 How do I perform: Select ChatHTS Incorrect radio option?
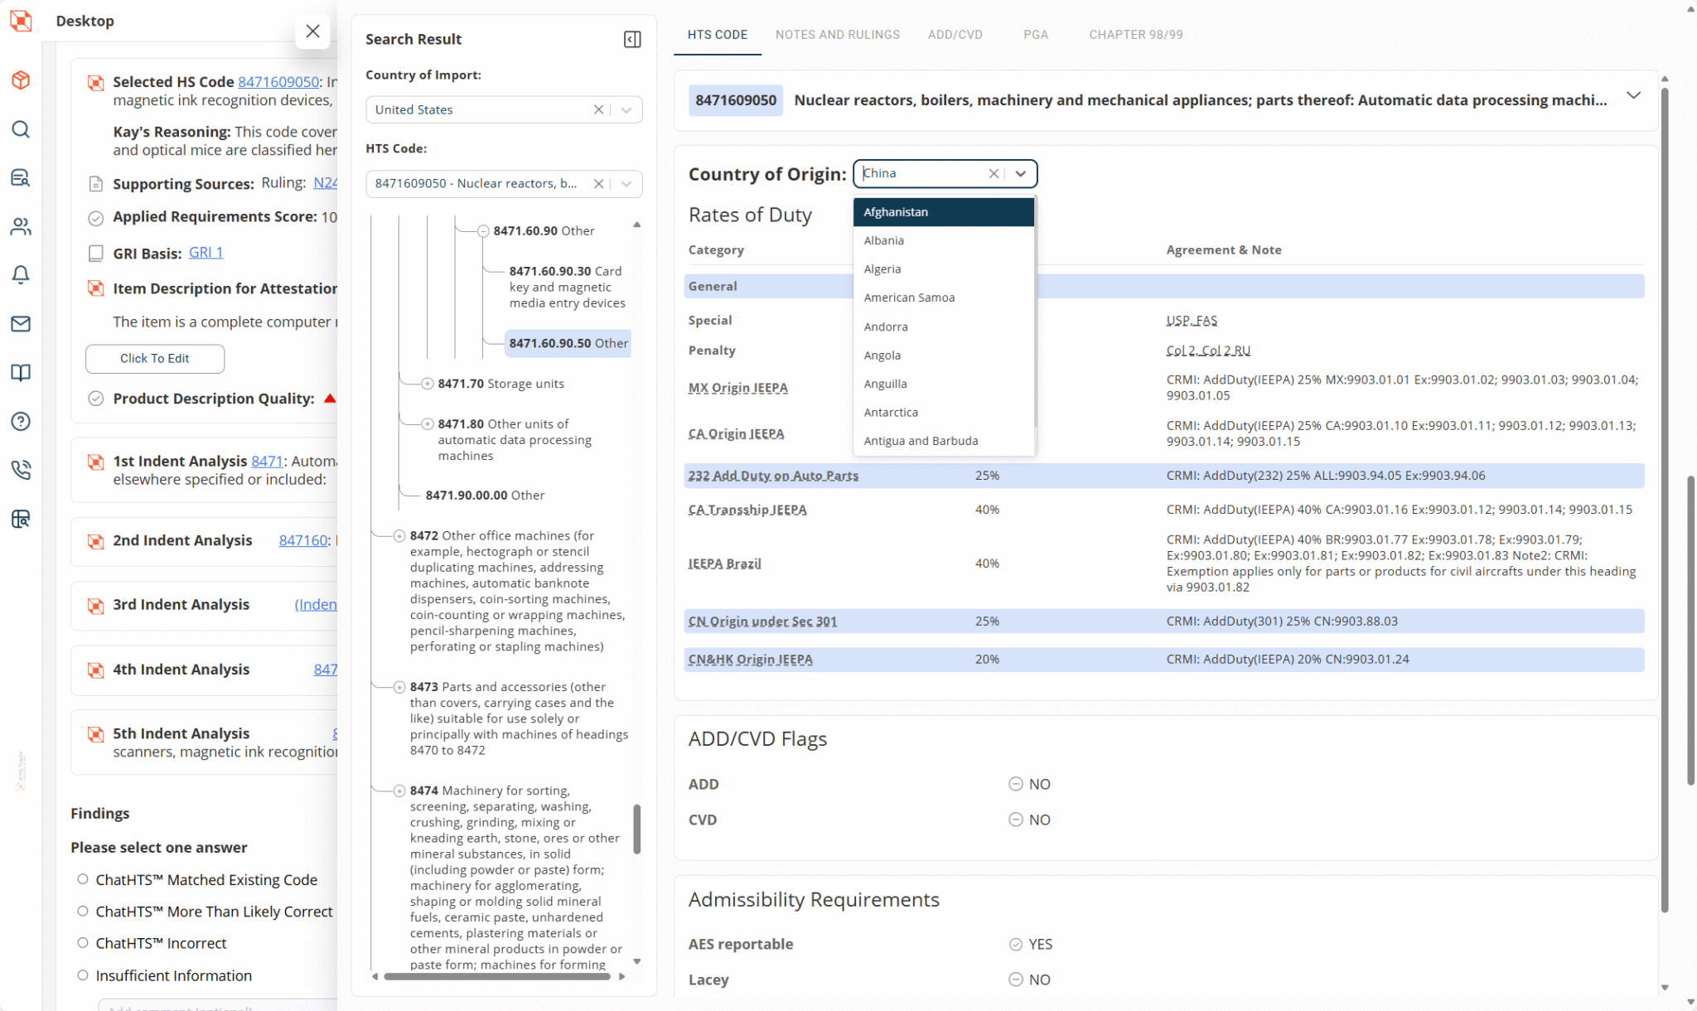[83, 943]
